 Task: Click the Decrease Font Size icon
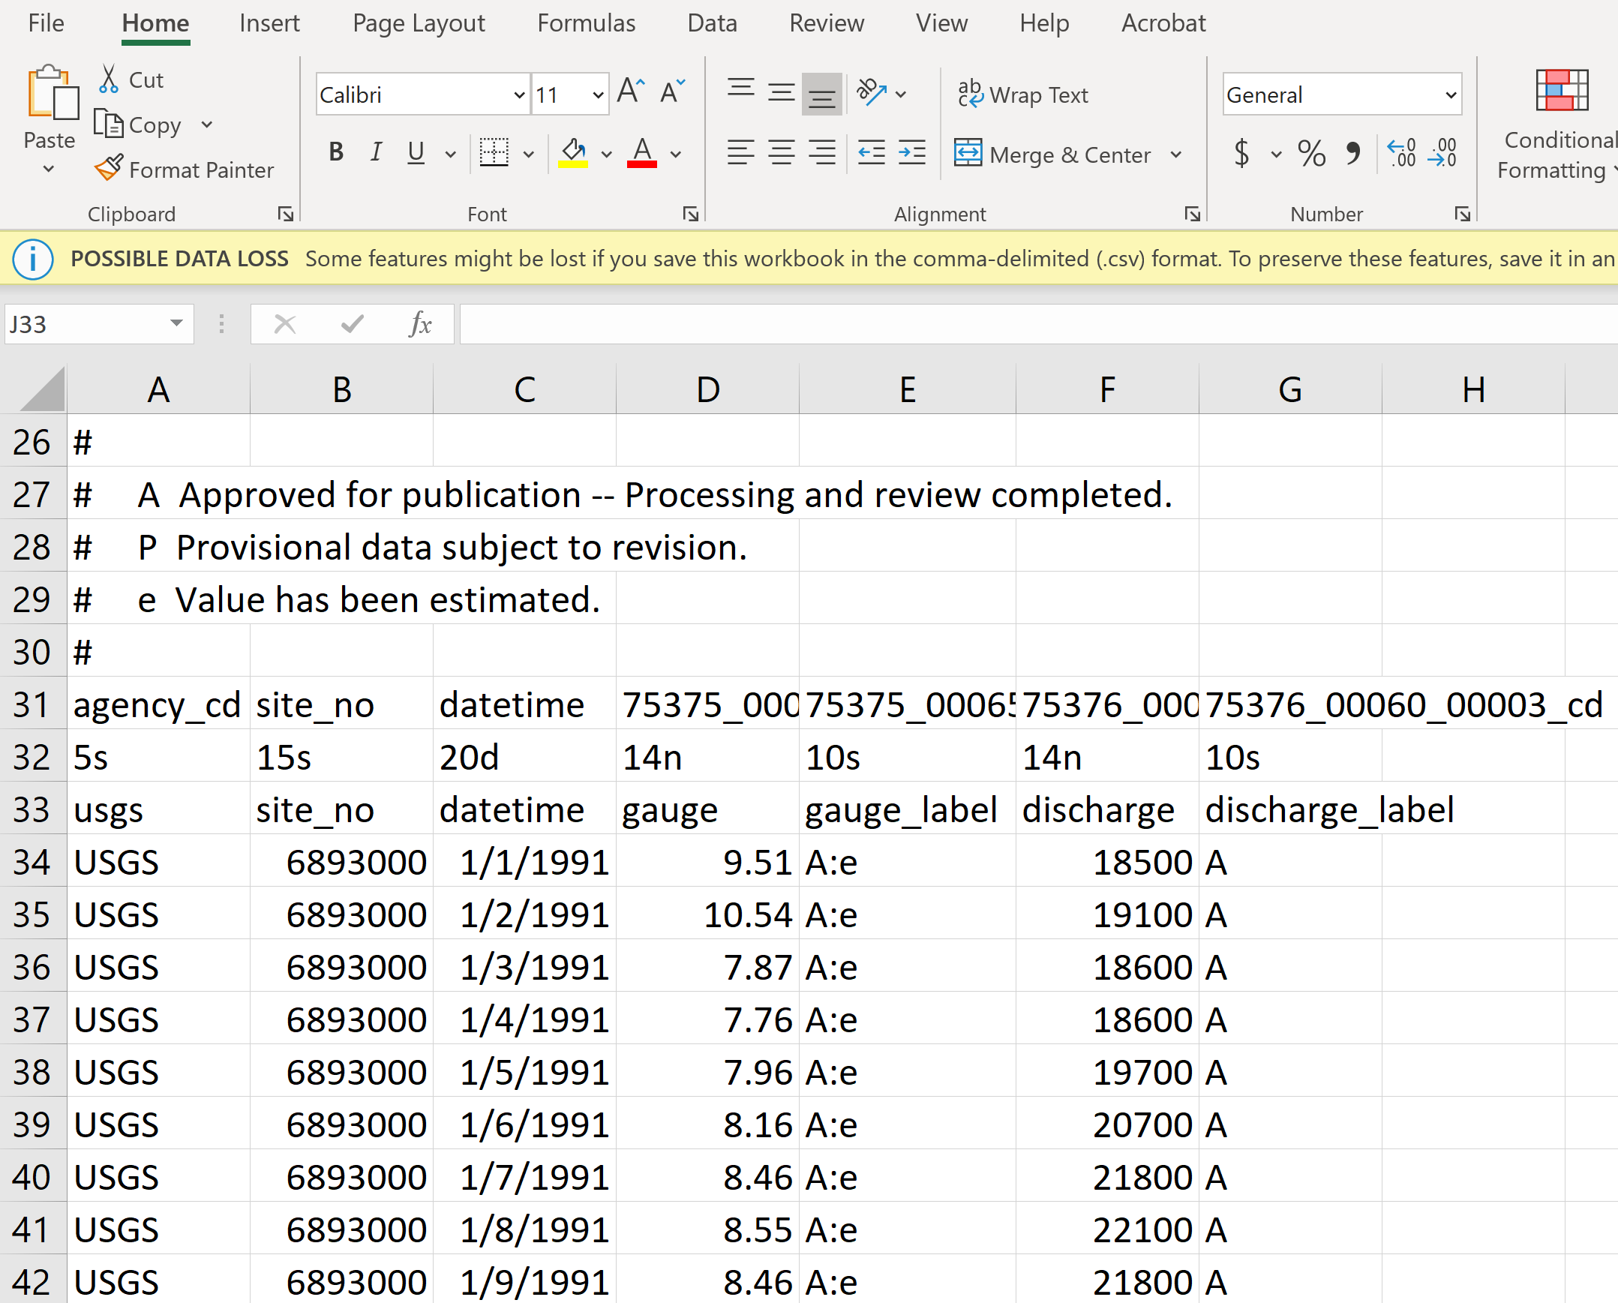pyautogui.click(x=671, y=92)
